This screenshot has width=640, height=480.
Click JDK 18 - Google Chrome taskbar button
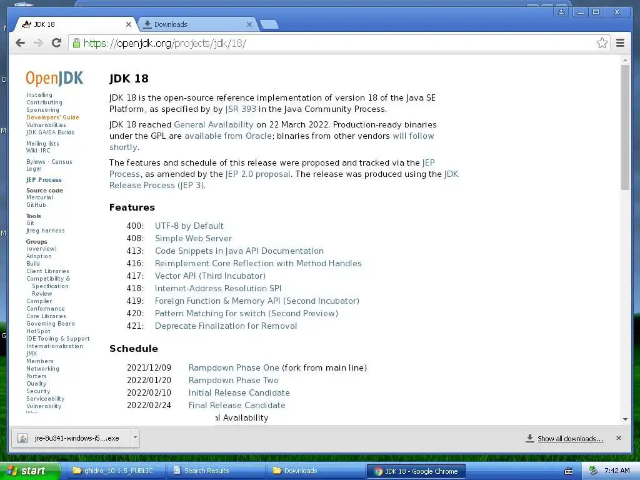(x=416, y=471)
